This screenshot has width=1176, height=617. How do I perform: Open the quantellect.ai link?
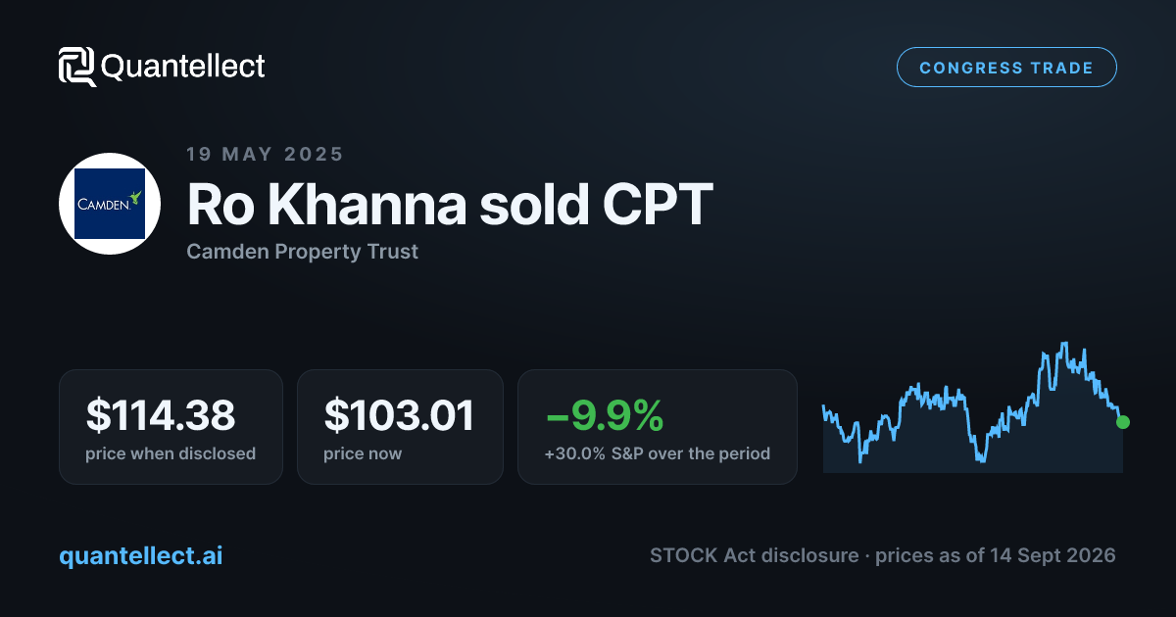141,555
